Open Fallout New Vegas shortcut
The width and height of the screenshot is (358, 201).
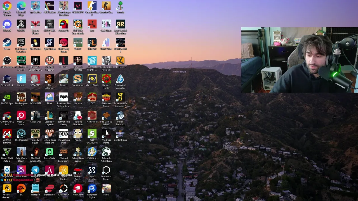pos(78,152)
